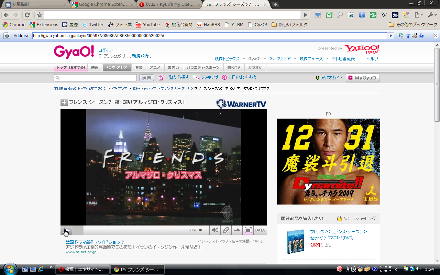Open the Wikipedia 'W' extension icon
Image resolution: width=440 pixels, height=275 pixels.
click(384, 15)
